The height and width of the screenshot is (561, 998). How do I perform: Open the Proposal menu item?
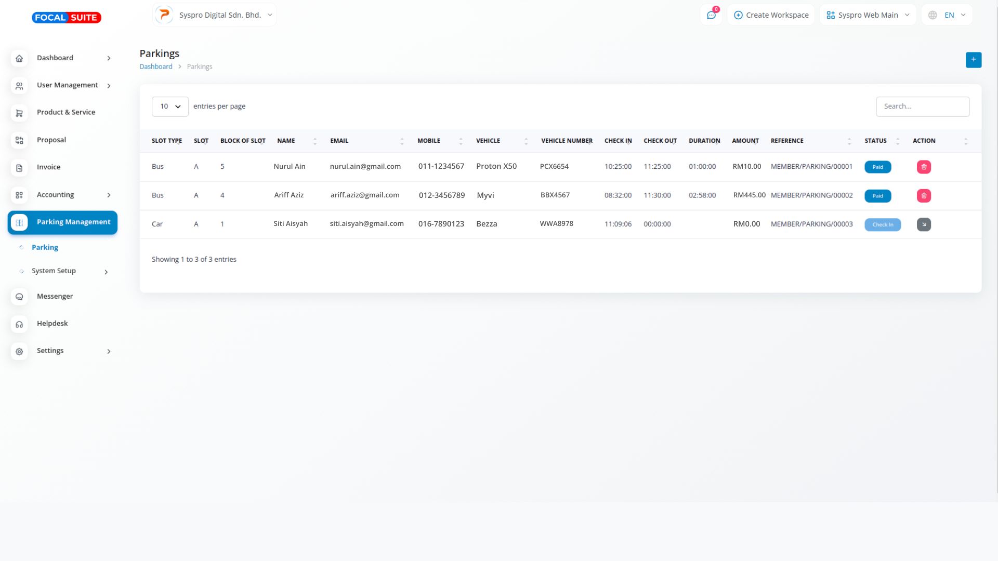51,140
